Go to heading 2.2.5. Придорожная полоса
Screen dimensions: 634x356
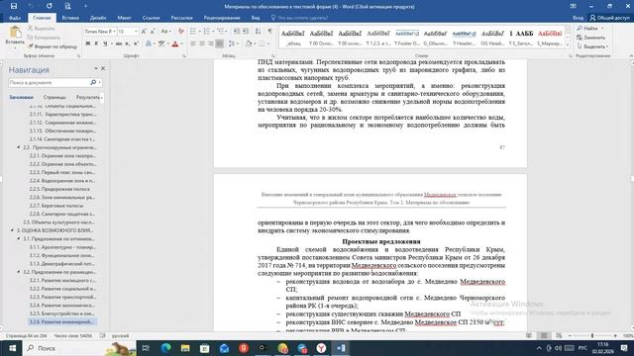click(x=59, y=189)
